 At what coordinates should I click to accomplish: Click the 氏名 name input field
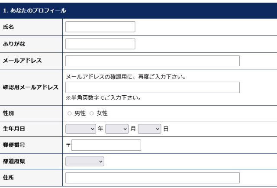tap(100, 27)
